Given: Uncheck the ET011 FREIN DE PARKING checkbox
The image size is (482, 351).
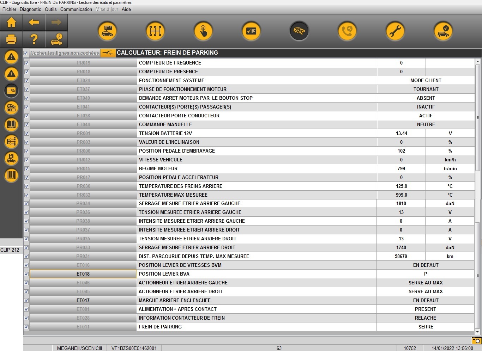Looking at the screenshot, I should pos(26,327).
